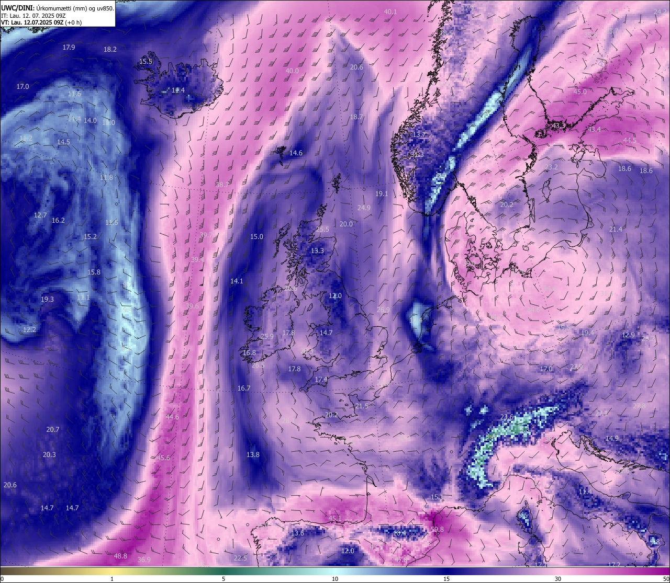Click the 14.6 label near the Faroe Islands
This screenshot has height=583, width=670.
296,153
